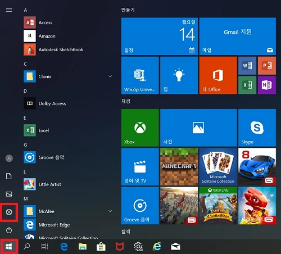Launch the Excel tile
The width and height of the screenshot is (281, 254).
(x=247, y=85)
